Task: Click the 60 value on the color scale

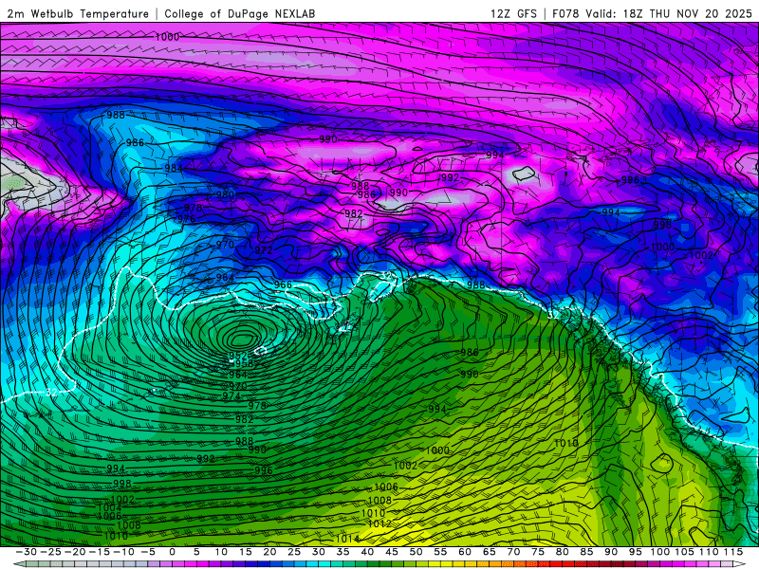Action: [465, 552]
